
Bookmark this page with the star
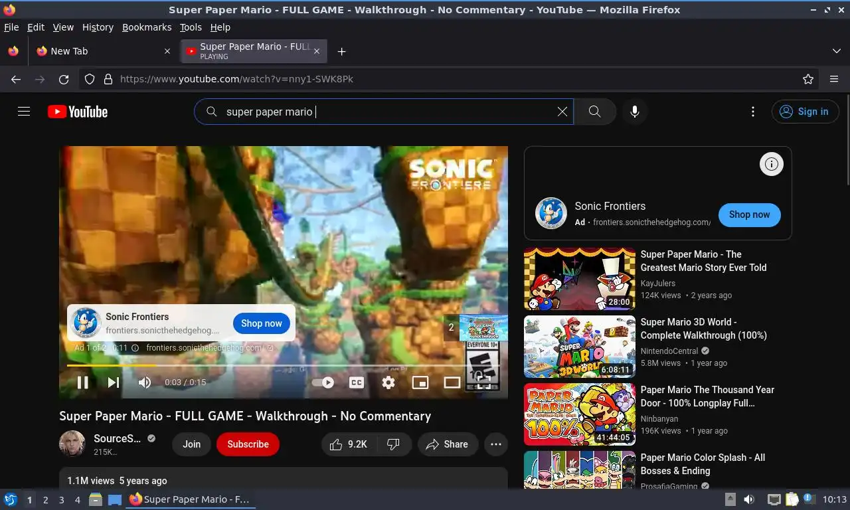coord(808,79)
